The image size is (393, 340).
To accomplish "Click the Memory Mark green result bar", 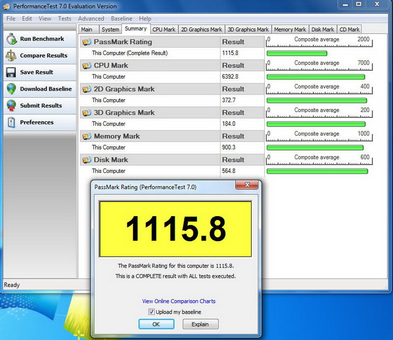I will pyautogui.click(x=315, y=147).
